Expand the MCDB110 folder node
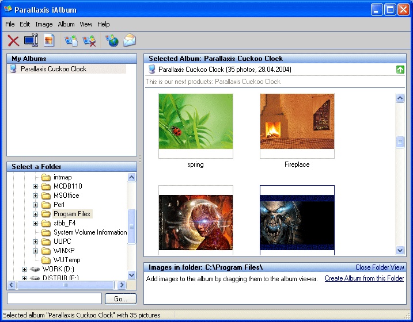The image size is (413, 322). click(x=35, y=187)
